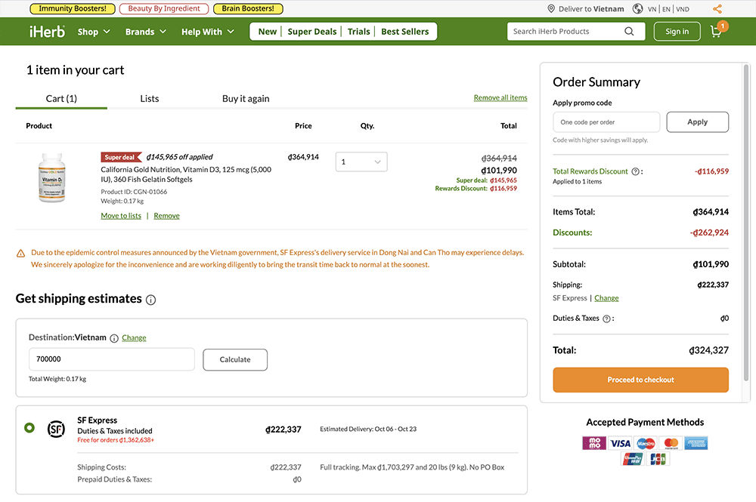The image size is (756, 502).
Task: Click the MoMo payment icon
Action: click(593, 443)
